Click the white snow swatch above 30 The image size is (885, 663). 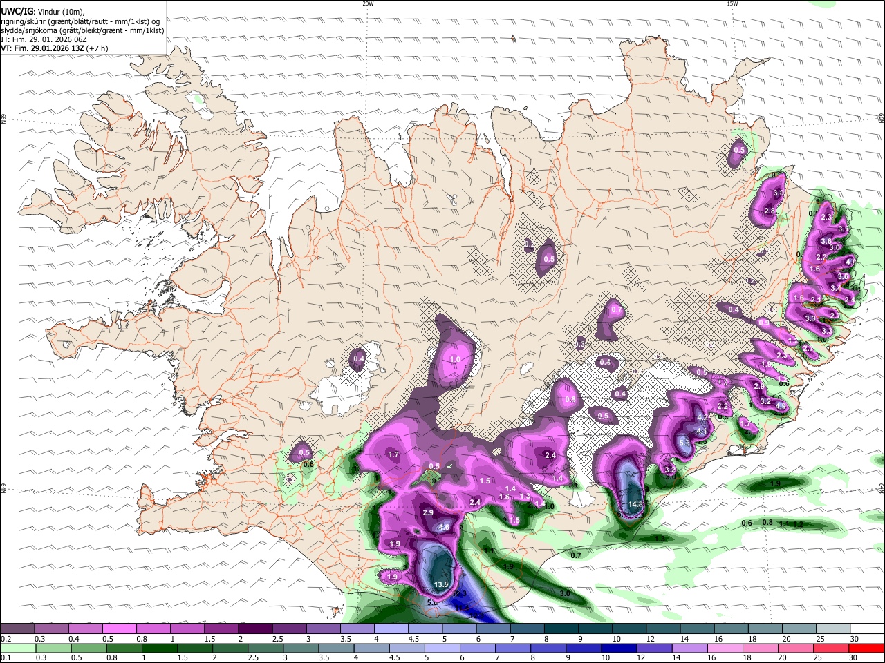pos(866,629)
